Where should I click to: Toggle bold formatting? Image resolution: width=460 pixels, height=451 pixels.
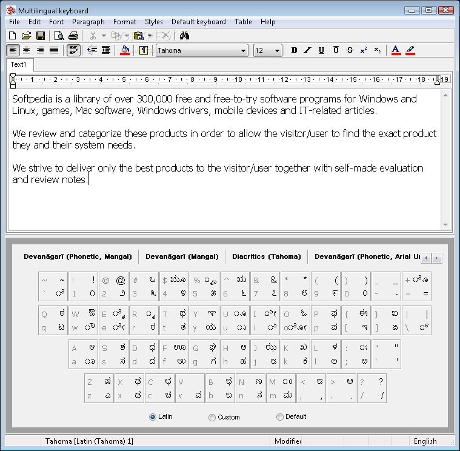point(294,50)
